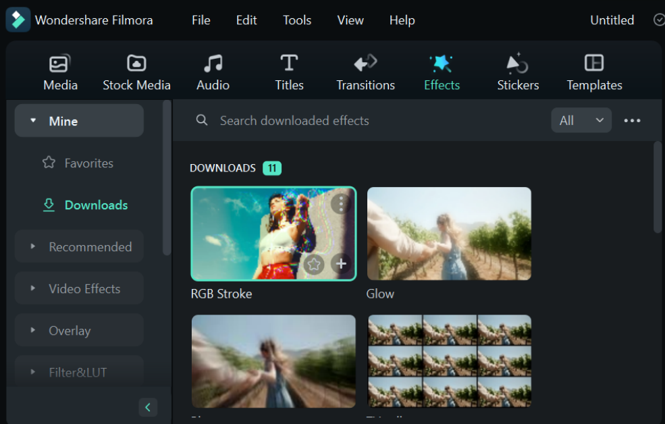
Task: Favorite the RGB Stroke effect
Action: click(314, 265)
